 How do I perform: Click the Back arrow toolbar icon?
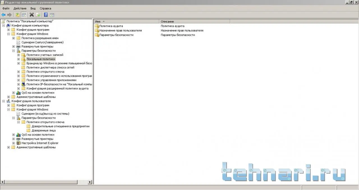[3, 15]
